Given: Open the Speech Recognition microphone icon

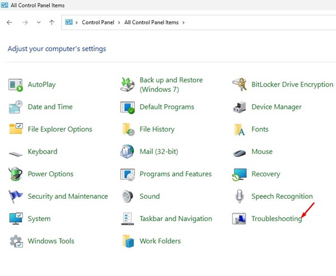Looking at the screenshot, I should click(240, 197).
